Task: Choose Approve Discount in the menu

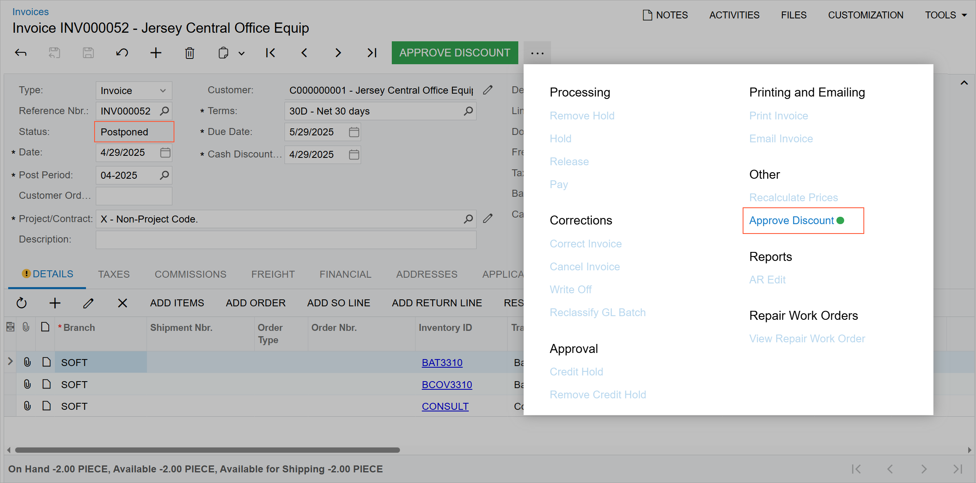Action: [791, 221]
